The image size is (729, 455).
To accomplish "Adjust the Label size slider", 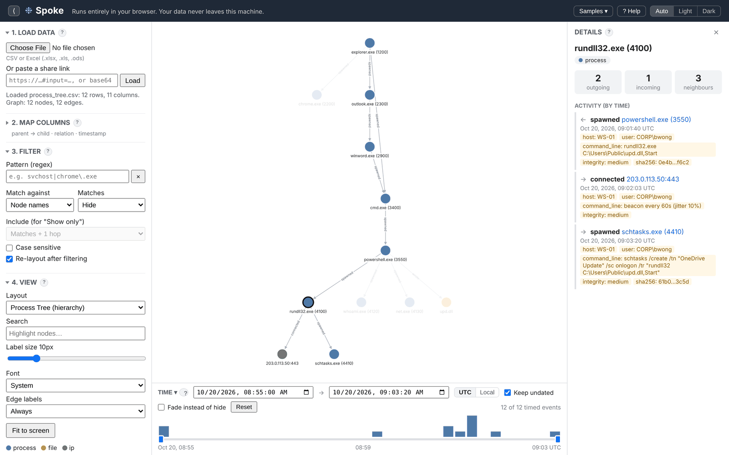I will [x=76, y=359].
